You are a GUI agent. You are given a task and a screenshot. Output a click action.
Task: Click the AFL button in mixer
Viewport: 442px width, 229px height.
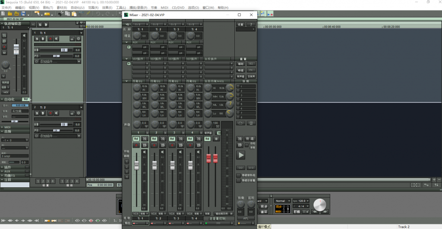[x=246, y=218]
